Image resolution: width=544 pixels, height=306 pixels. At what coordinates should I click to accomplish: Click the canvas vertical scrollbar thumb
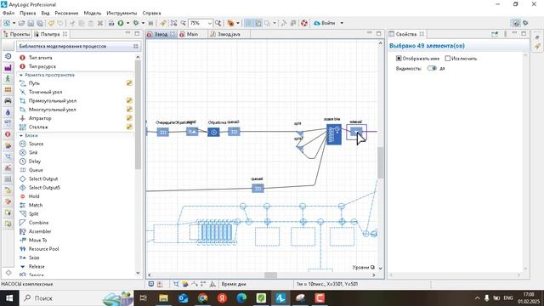click(x=380, y=162)
